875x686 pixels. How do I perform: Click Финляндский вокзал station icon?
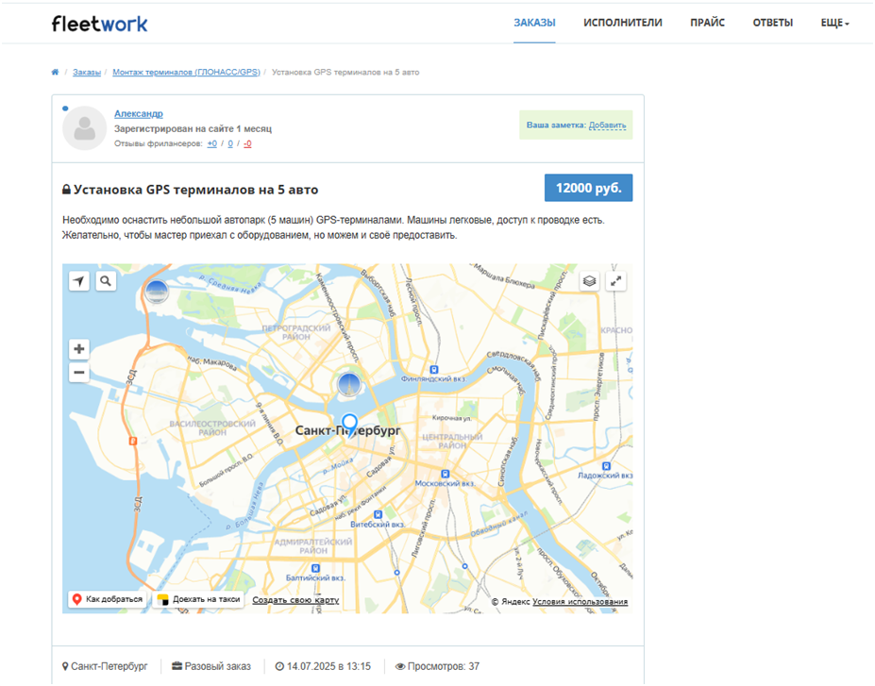433,369
